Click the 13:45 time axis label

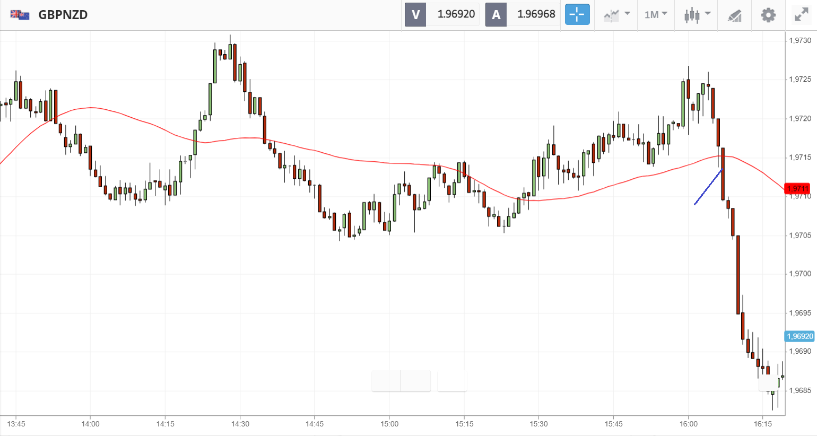point(16,424)
